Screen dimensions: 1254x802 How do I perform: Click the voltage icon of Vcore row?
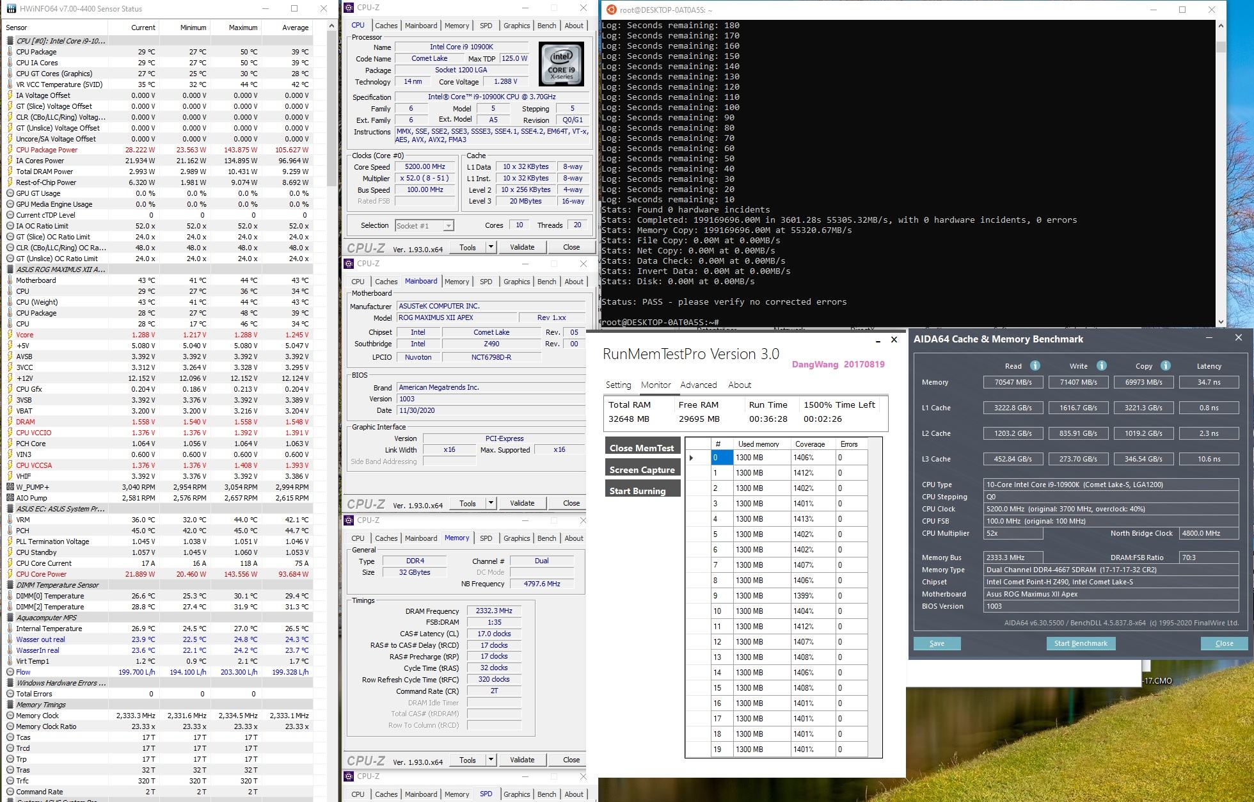pyautogui.click(x=10, y=335)
